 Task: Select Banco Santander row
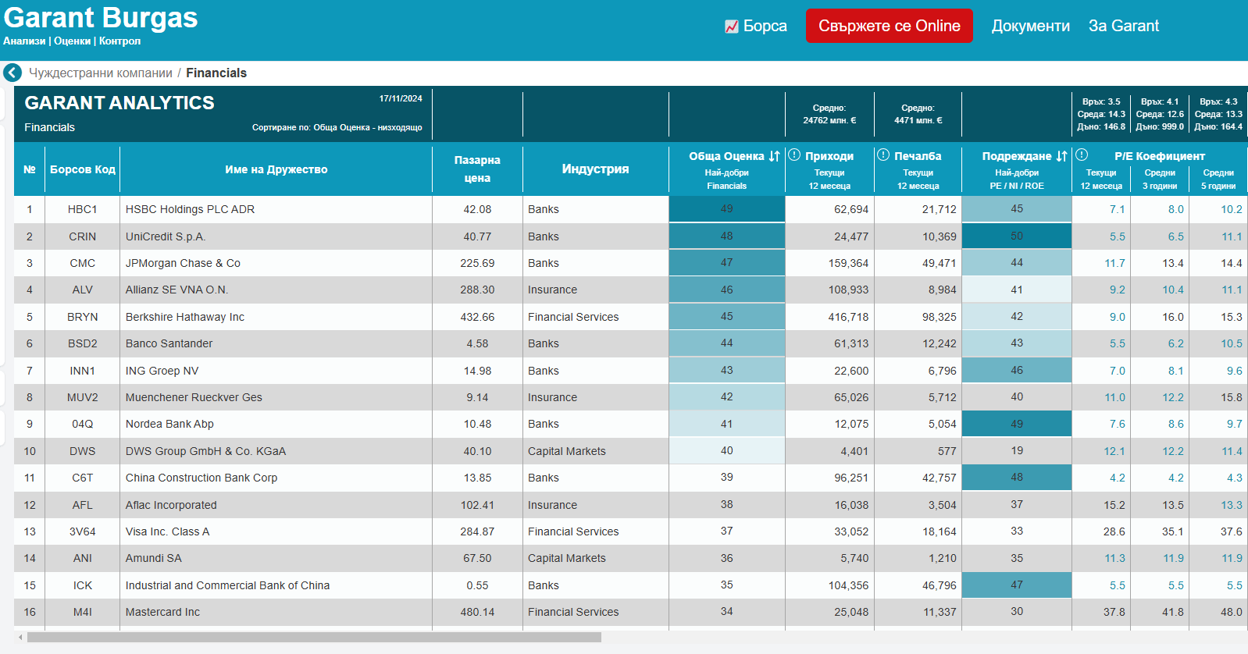coord(169,343)
